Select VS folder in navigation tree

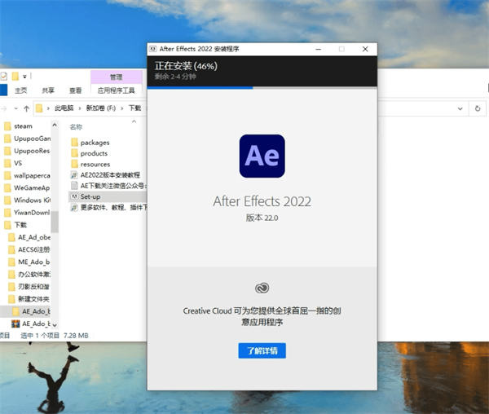coord(13,163)
